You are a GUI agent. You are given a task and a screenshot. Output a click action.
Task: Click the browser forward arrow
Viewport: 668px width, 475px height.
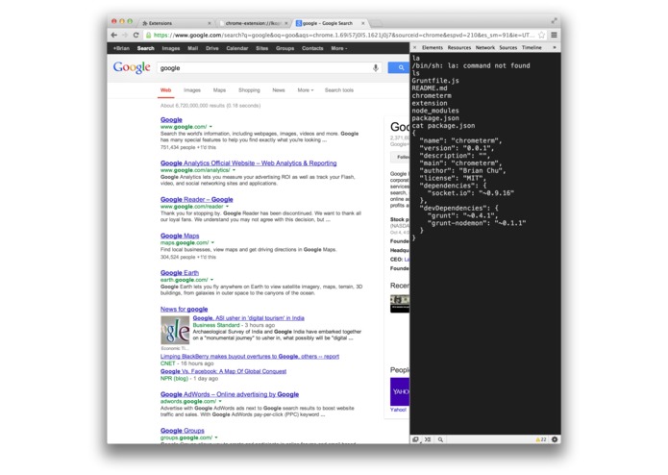coord(125,35)
